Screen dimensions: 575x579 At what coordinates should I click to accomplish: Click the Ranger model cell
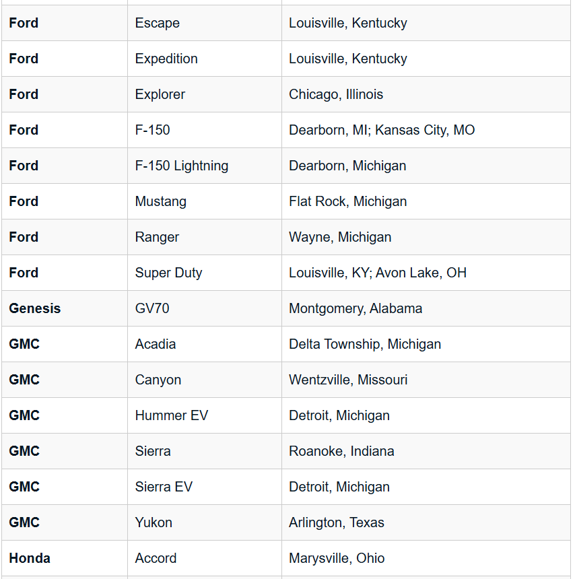pyautogui.click(x=158, y=237)
